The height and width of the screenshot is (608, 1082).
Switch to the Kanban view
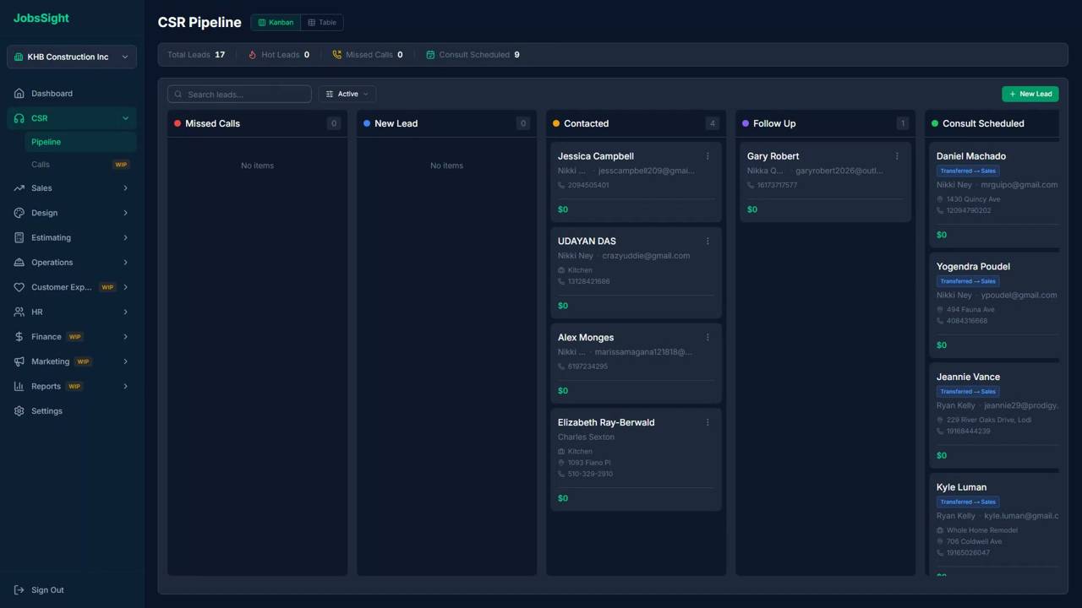(276, 23)
